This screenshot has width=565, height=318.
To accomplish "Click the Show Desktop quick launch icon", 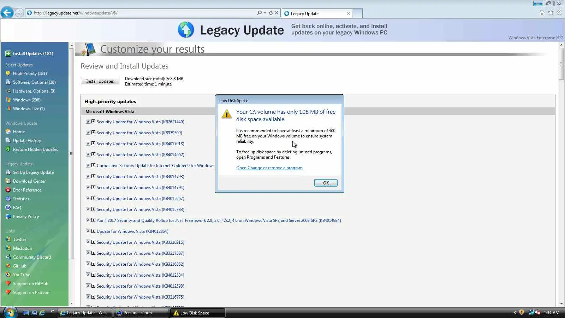I will (x=25, y=313).
